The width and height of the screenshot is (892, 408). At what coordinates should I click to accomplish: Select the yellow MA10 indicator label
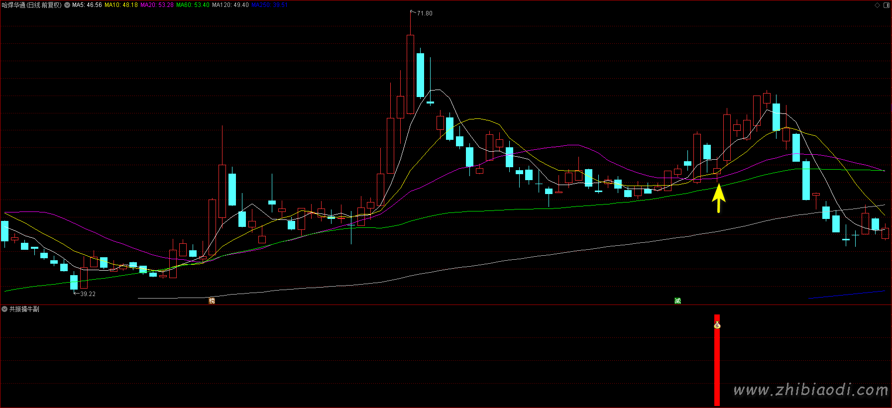121,5
